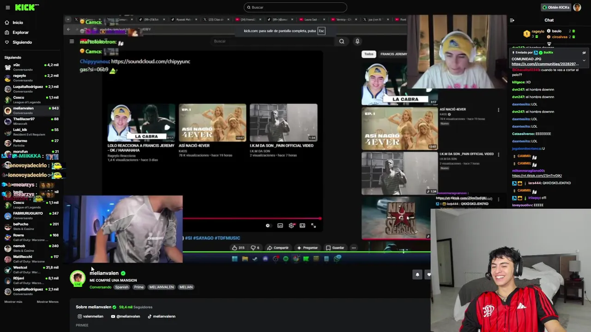Open the pinned x.com communities link
The image size is (591, 332).
545,64
